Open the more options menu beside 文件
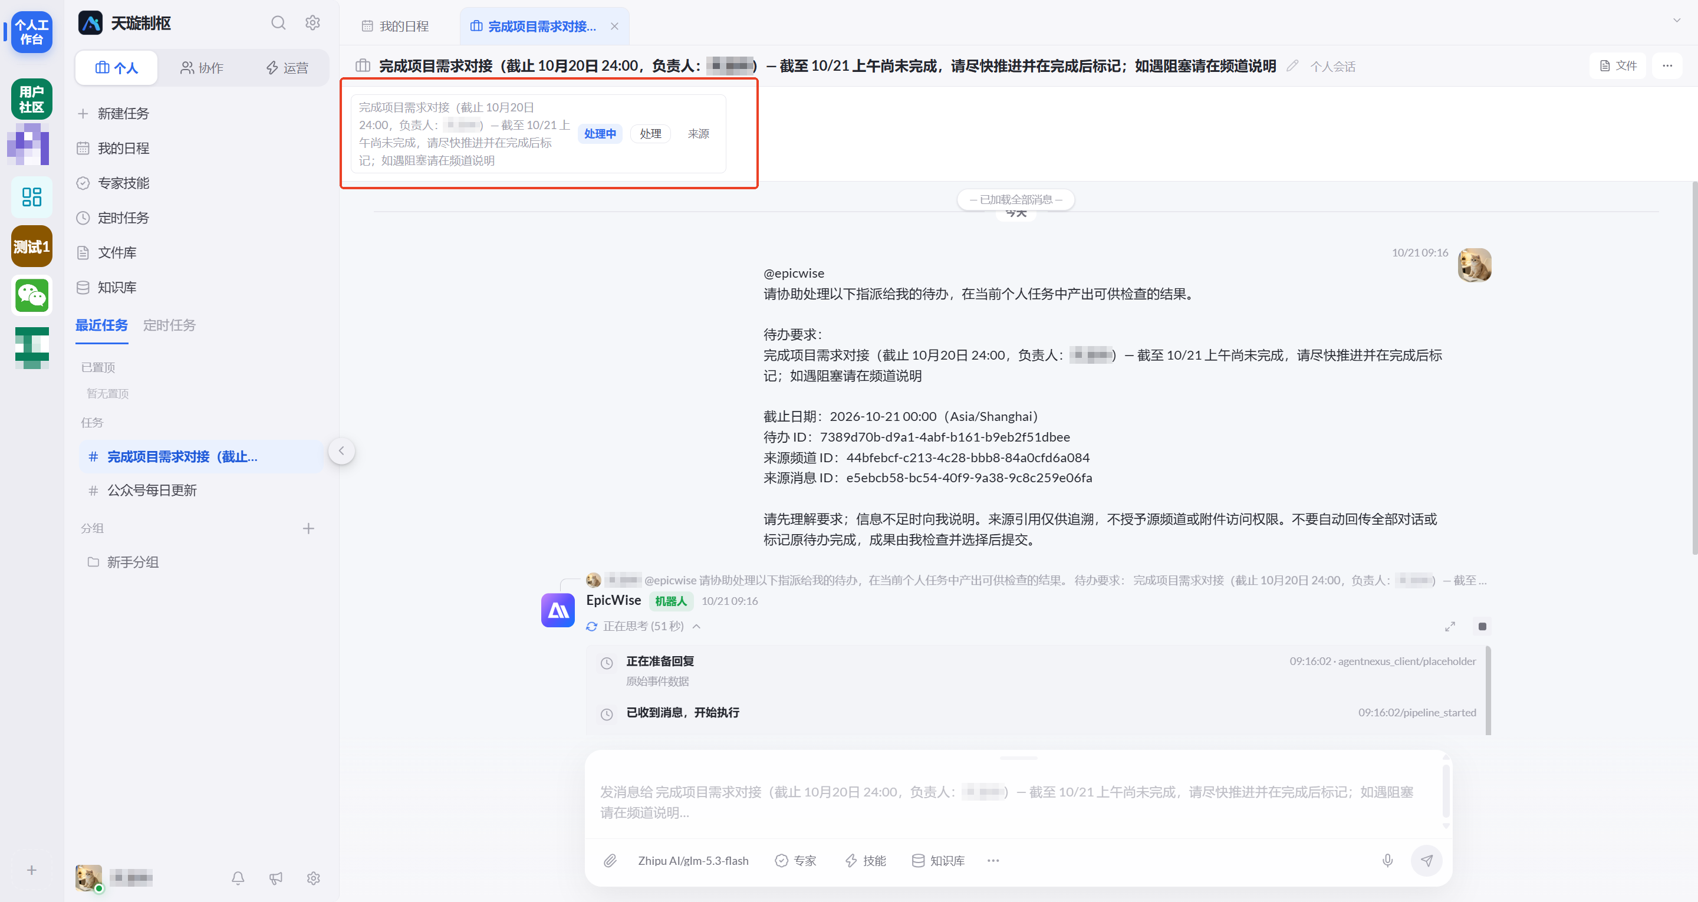1698x902 pixels. click(x=1667, y=66)
